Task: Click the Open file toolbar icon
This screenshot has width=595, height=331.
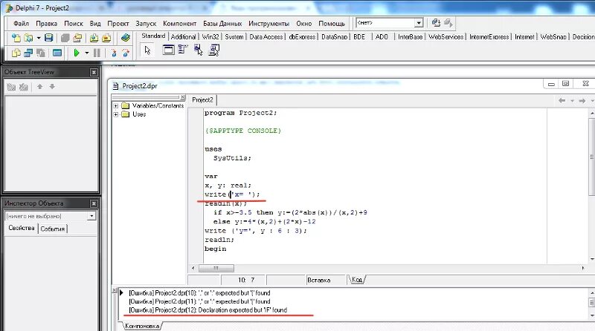Action: click(x=28, y=38)
